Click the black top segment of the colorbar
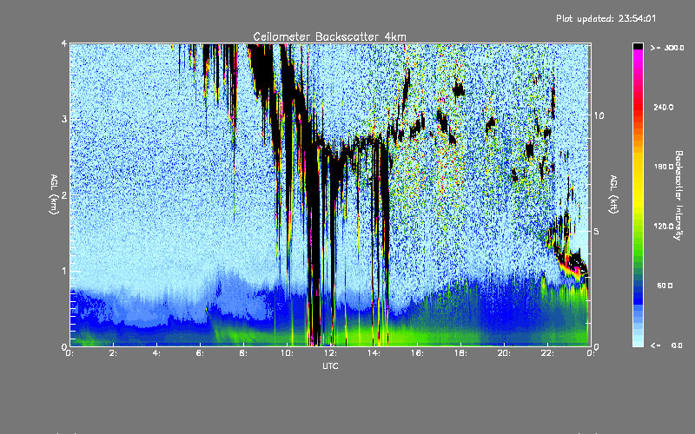 click(x=638, y=46)
